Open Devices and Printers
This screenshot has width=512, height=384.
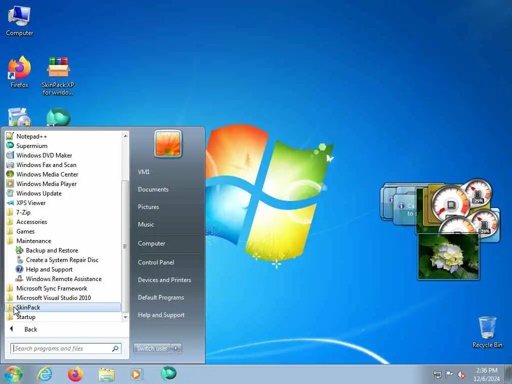coord(164,280)
